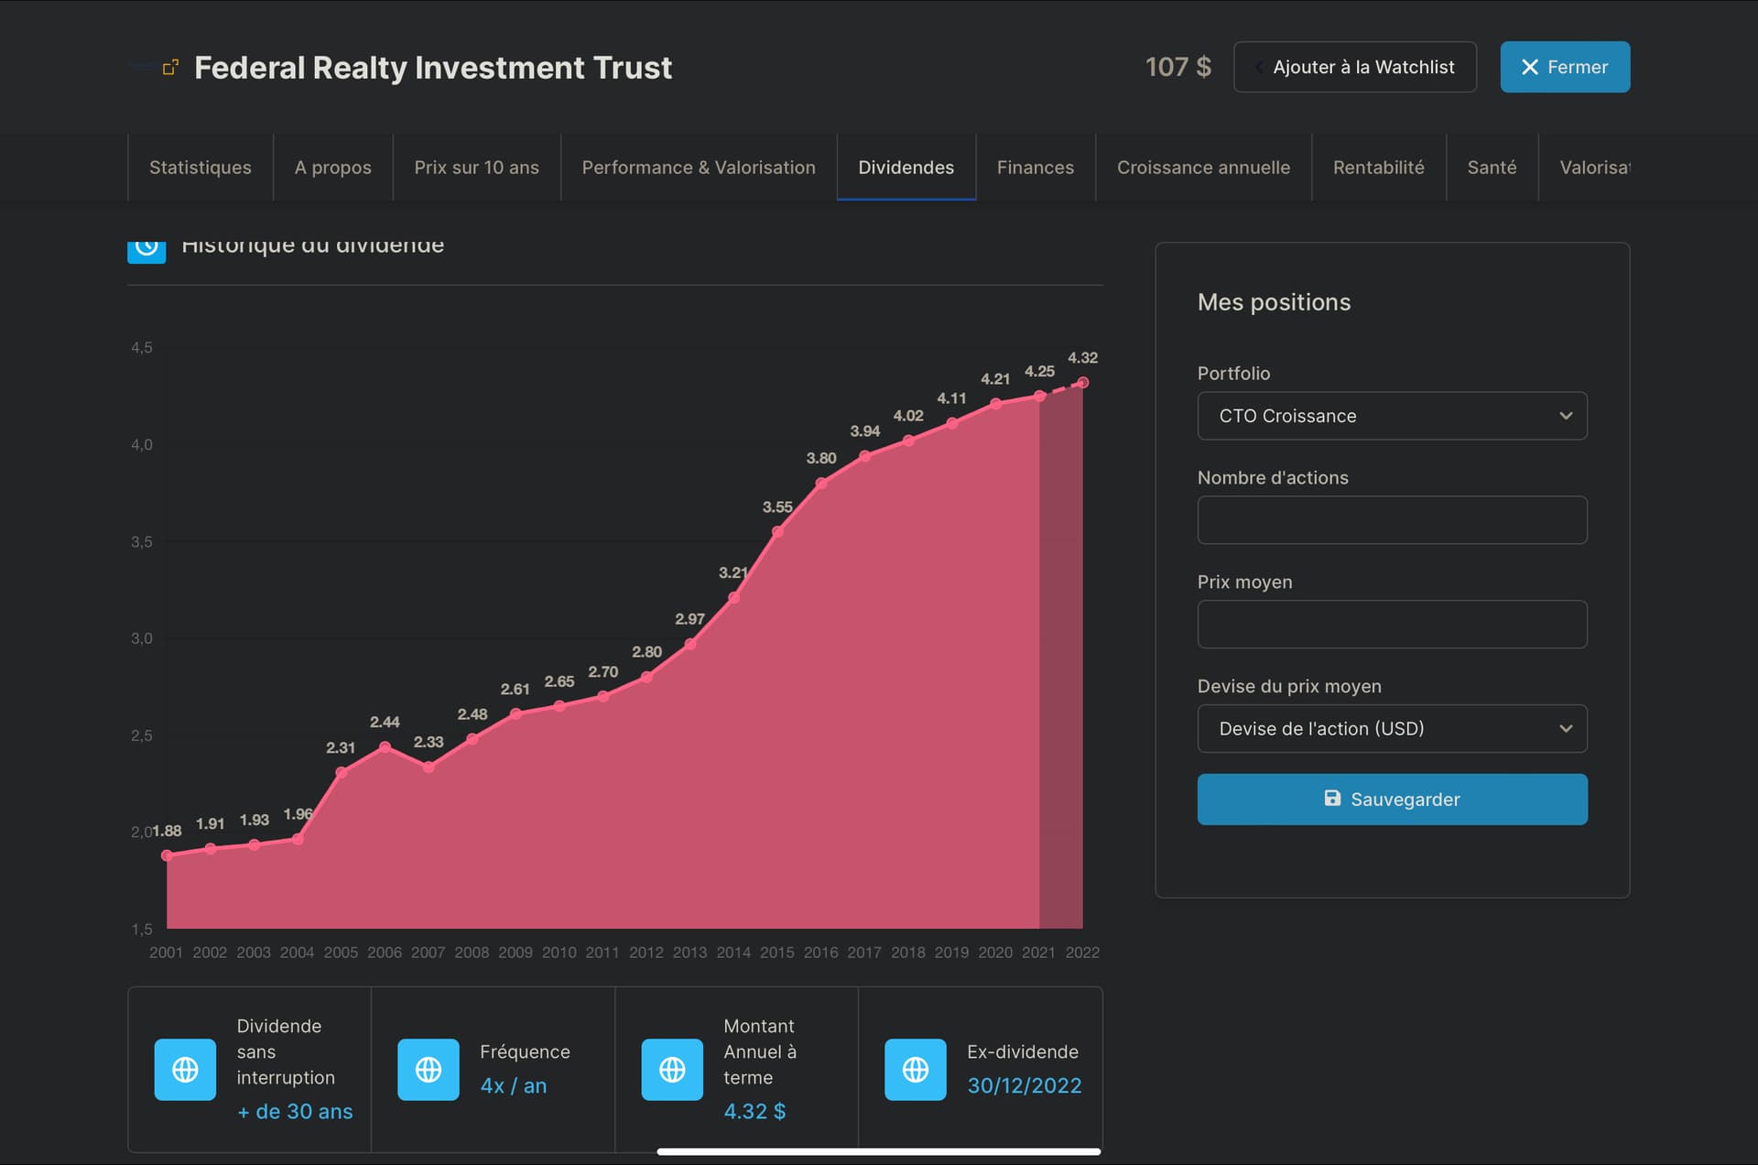Select the 2022 data point labeled 4.32
The width and height of the screenshot is (1758, 1165).
(1082, 383)
